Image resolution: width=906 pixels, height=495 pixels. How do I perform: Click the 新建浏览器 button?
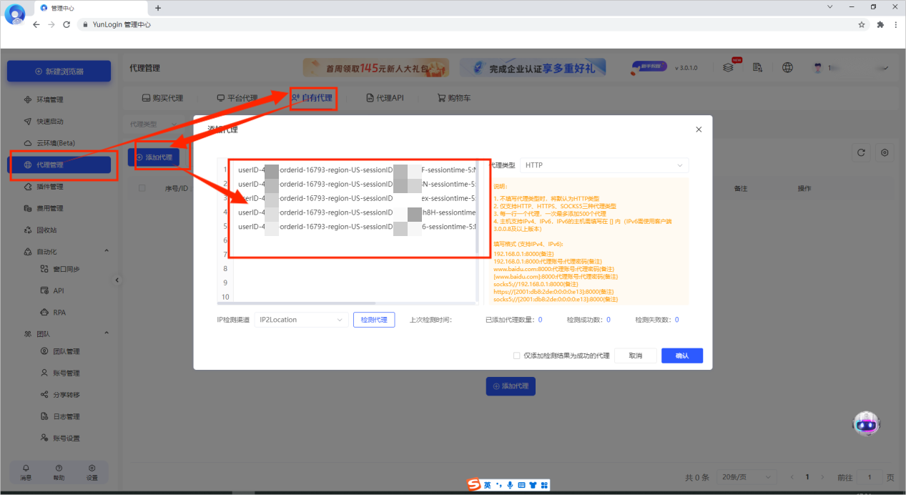tap(59, 72)
